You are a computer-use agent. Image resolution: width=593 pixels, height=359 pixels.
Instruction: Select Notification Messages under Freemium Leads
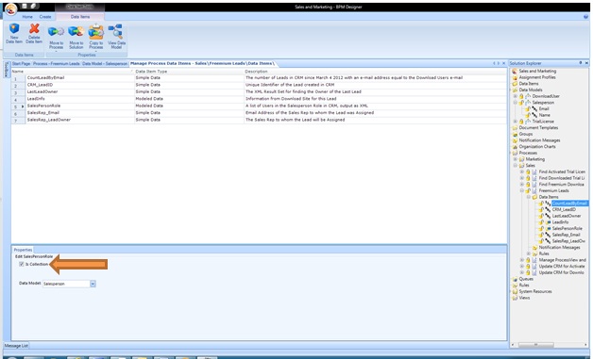tap(559, 248)
